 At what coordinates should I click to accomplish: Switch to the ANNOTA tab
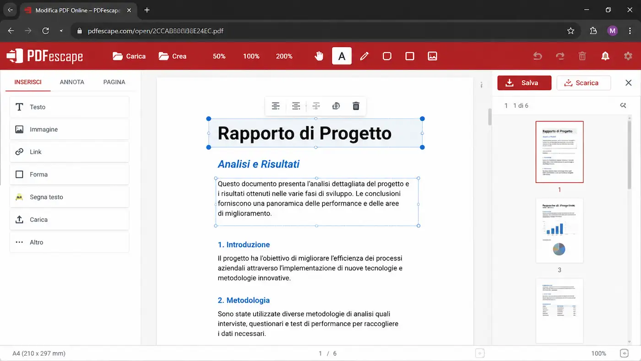tap(72, 82)
